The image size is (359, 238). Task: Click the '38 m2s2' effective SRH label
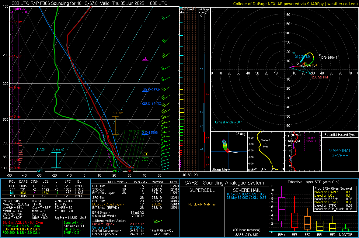coord(58,149)
